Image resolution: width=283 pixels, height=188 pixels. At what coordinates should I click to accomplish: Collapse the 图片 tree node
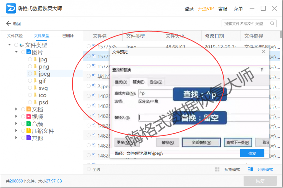[16, 52]
